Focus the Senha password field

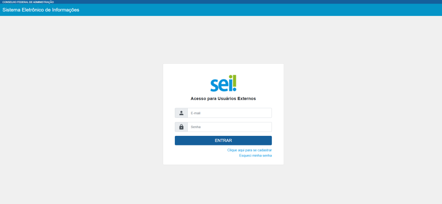click(x=230, y=127)
